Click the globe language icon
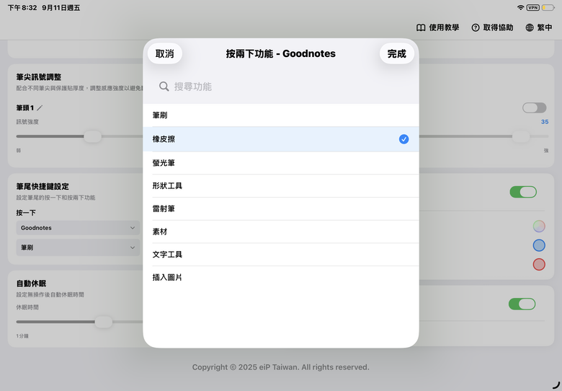Image resolution: width=562 pixels, height=391 pixels. click(530, 27)
